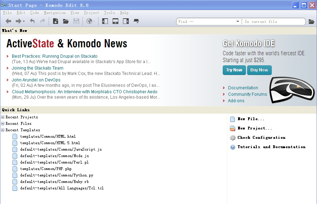Open the Python.py default template
Image resolution: width=317 pixels, height=212 pixels.
click(57, 175)
